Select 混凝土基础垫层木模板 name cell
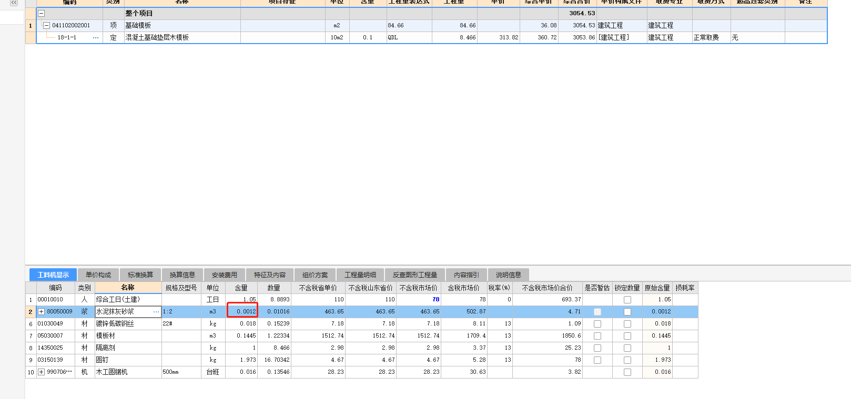The width and height of the screenshot is (851, 399). [182, 38]
